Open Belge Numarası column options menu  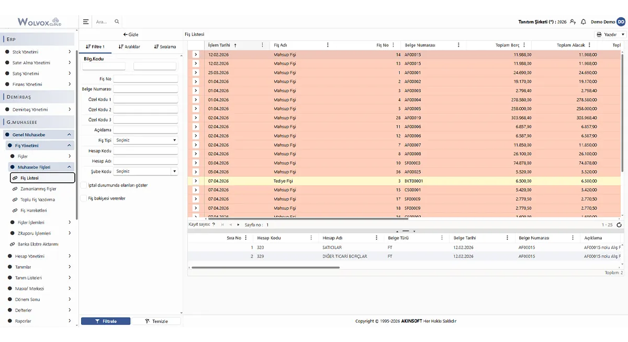(x=458, y=45)
